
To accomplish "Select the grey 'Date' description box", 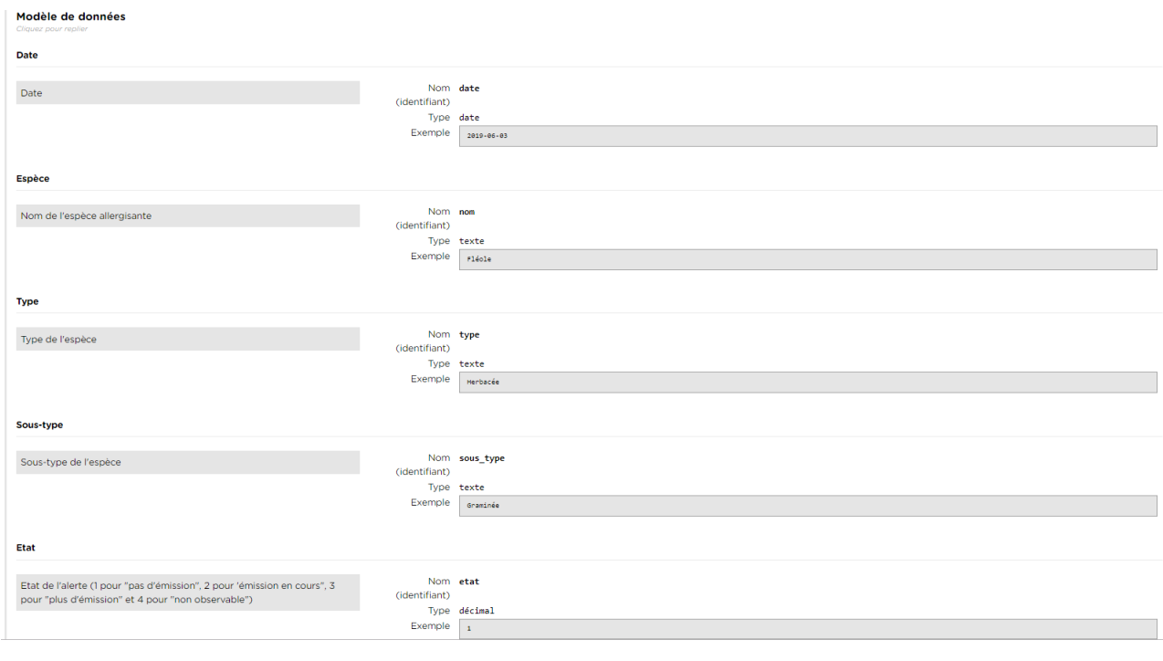I will point(188,93).
